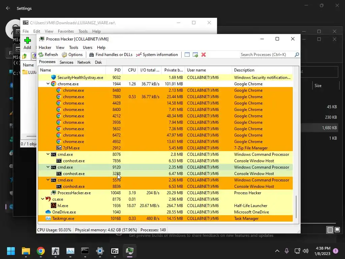Open the Windows Start menu
Viewport: 345px width, 259px height.
click(x=11, y=251)
